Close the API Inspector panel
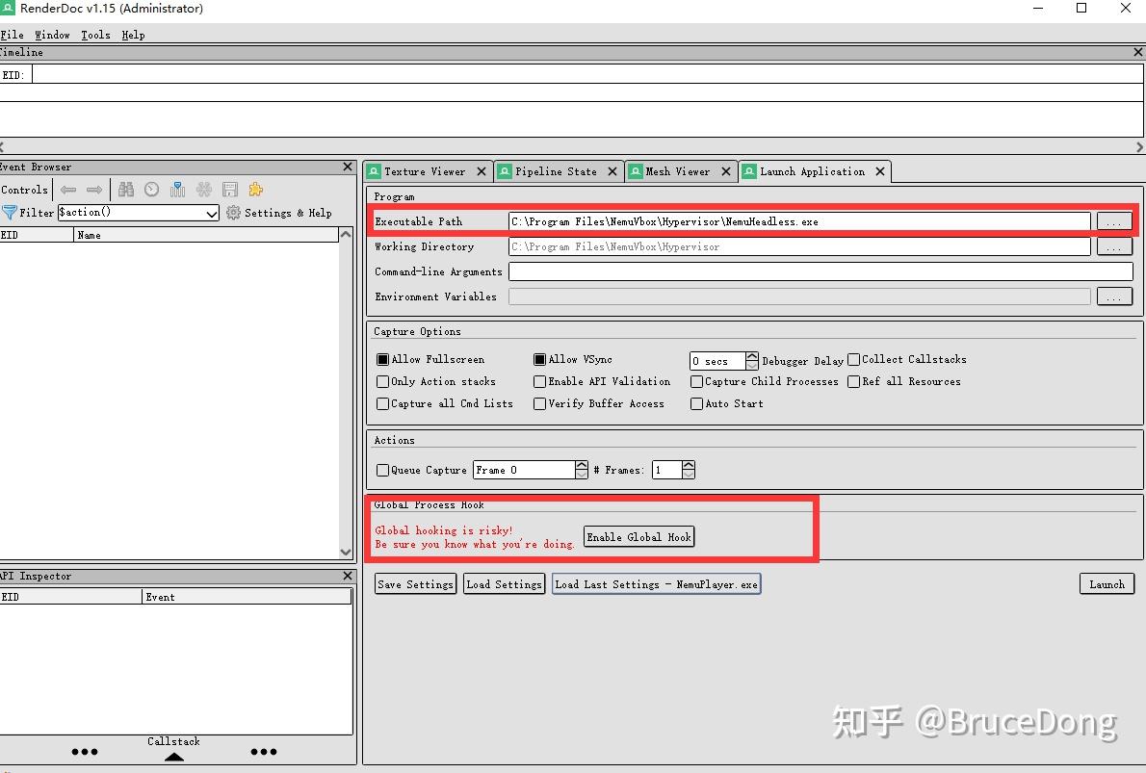The height and width of the screenshot is (773, 1146). (x=347, y=576)
